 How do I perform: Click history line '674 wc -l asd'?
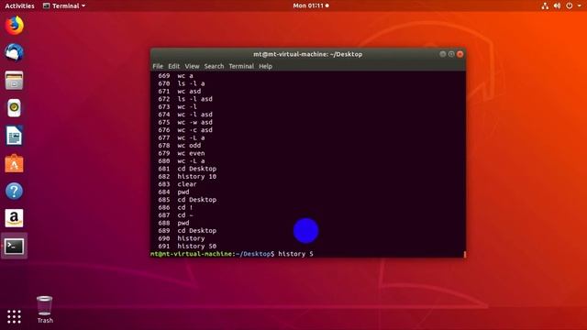[185, 115]
